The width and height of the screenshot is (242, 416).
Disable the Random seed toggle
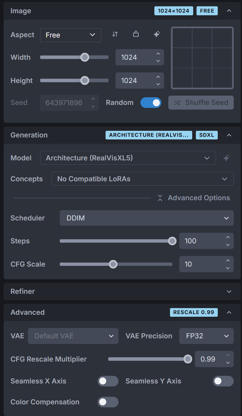(x=151, y=103)
